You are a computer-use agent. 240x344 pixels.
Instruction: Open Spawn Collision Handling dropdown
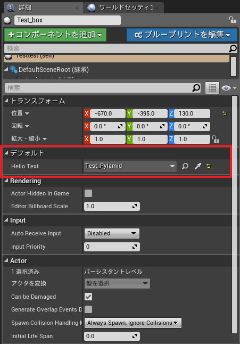pos(133,323)
